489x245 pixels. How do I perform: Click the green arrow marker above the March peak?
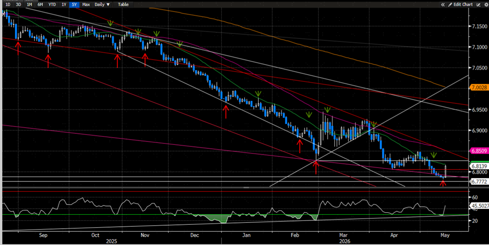click(327, 110)
